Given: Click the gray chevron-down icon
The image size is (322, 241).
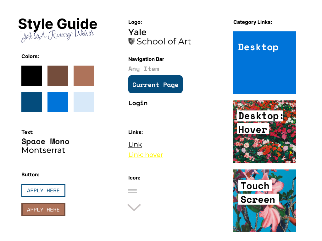Looking at the screenshot, I should pos(134,207).
